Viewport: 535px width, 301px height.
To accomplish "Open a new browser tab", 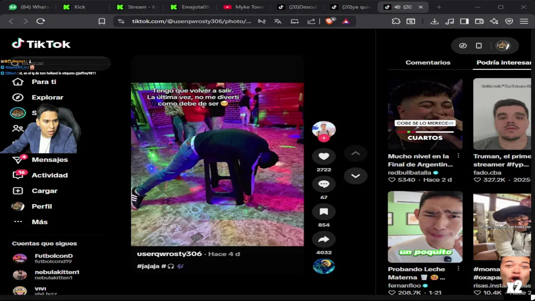I will tap(439, 7).
